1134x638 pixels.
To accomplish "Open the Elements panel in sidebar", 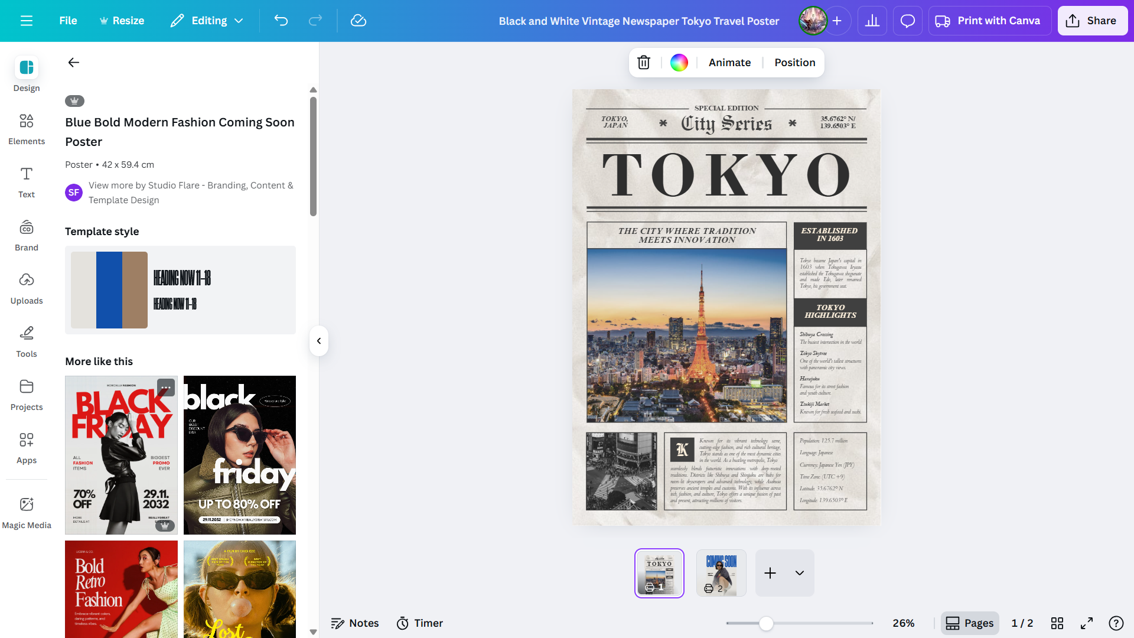I will click(27, 129).
